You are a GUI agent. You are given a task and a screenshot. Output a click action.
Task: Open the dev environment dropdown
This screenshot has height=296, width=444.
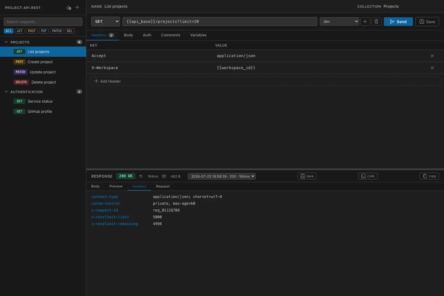click(x=339, y=22)
